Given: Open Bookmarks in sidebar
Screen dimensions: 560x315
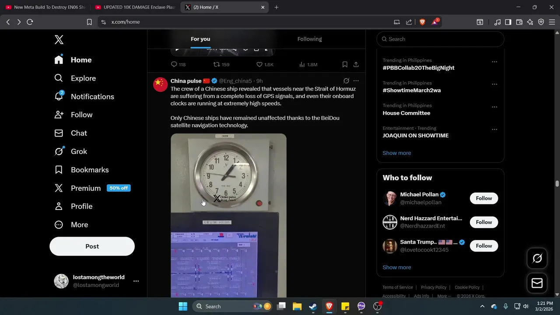Looking at the screenshot, I should click(81, 170).
